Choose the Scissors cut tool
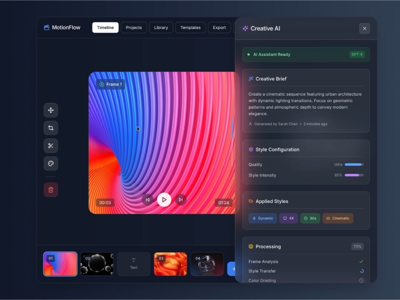 coord(50,145)
